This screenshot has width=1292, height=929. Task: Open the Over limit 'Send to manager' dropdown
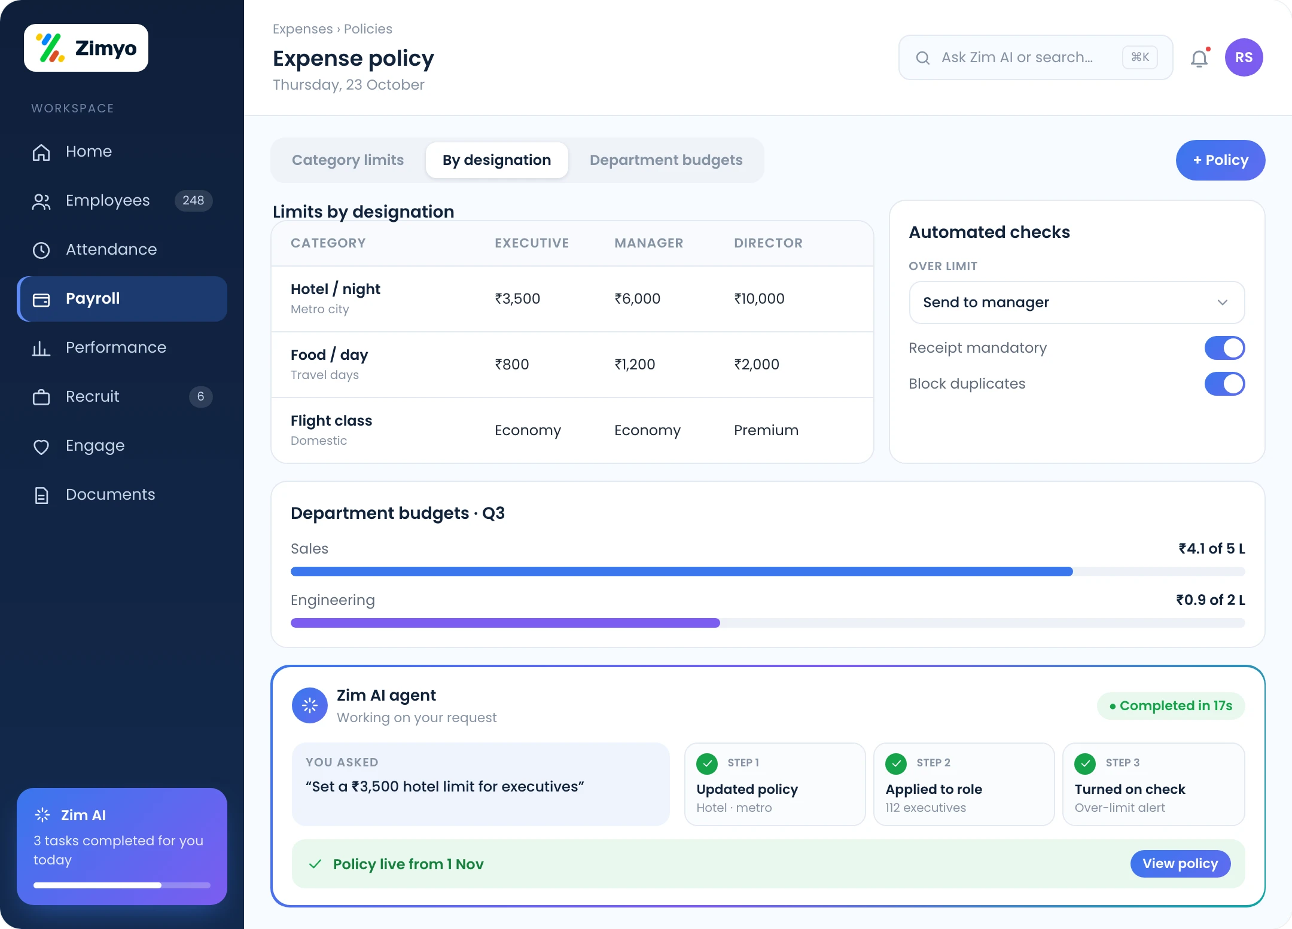click(x=1077, y=302)
